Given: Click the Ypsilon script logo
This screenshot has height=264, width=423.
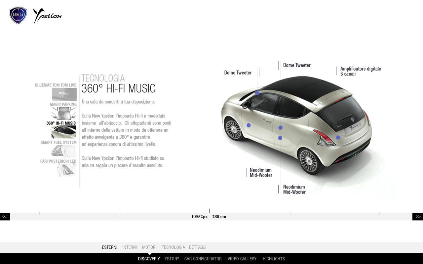Looking at the screenshot, I should point(47,16).
